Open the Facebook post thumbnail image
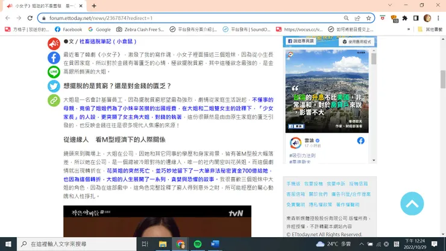 click(327, 91)
